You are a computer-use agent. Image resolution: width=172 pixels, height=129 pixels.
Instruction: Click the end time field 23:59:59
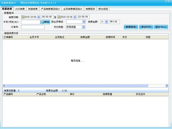tap(84, 17)
